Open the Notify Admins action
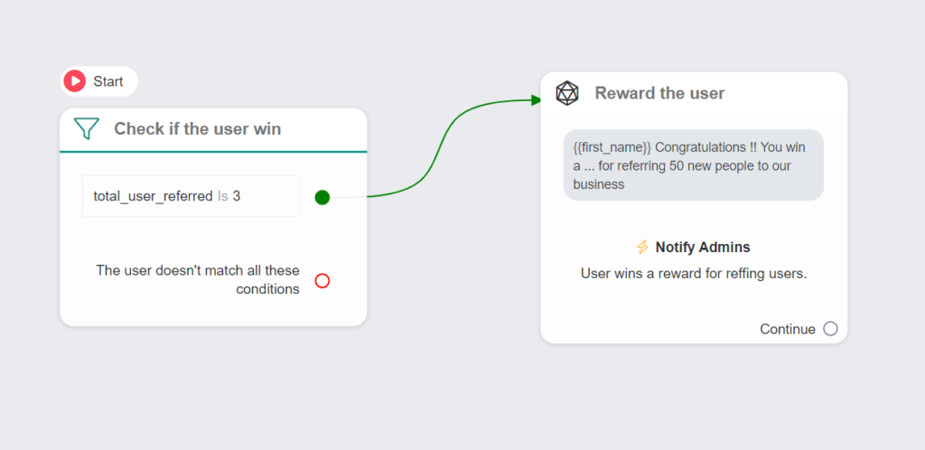This screenshot has height=450, width=925. 703,247
